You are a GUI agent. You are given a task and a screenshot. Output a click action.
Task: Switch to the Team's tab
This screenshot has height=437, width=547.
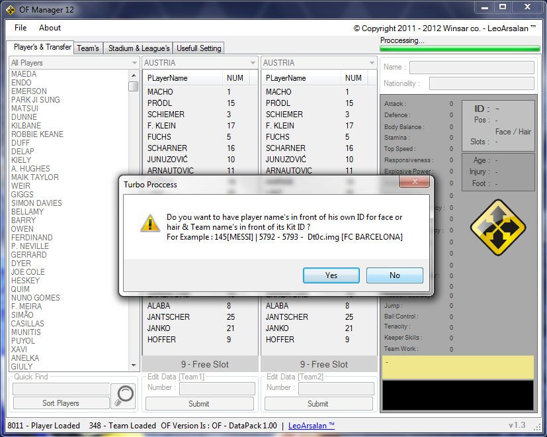coord(88,48)
